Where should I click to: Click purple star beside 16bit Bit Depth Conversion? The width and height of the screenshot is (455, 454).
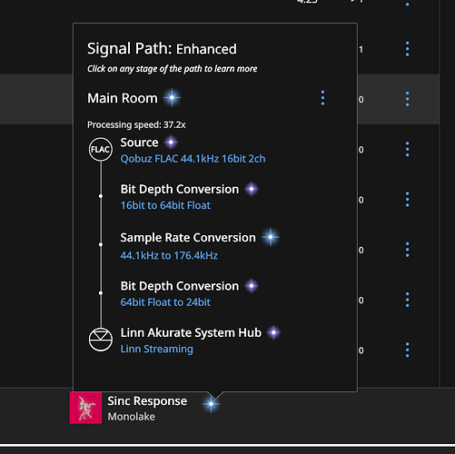point(252,189)
